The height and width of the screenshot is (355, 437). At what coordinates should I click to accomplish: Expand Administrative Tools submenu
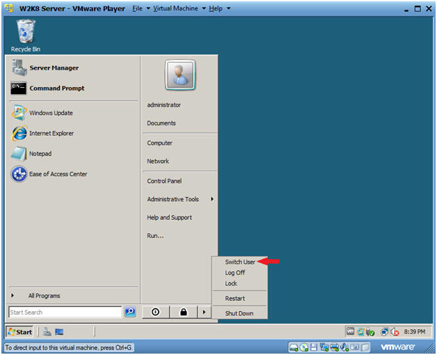pos(180,199)
